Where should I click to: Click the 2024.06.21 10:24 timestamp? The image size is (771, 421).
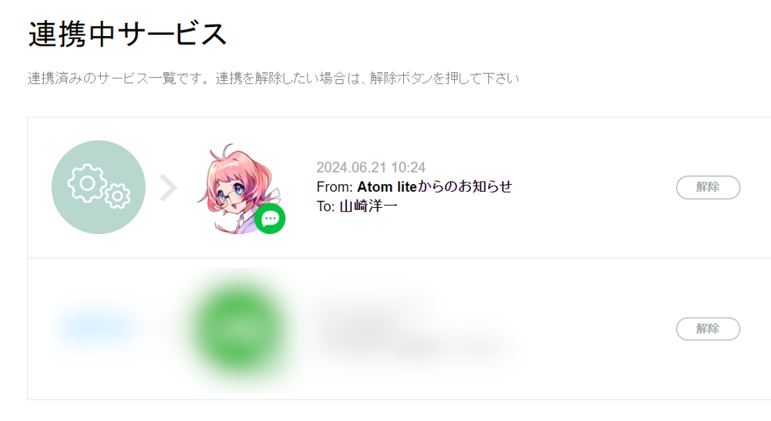tap(371, 167)
